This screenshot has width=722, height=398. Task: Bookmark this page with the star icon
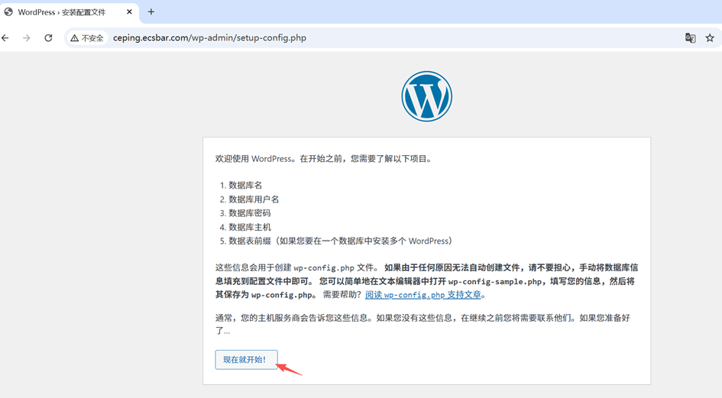click(710, 37)
